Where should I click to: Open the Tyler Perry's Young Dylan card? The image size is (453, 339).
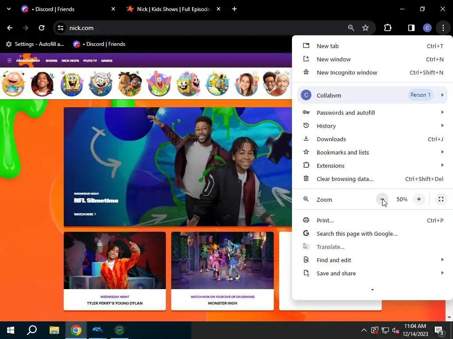click(x=115, y=271)
